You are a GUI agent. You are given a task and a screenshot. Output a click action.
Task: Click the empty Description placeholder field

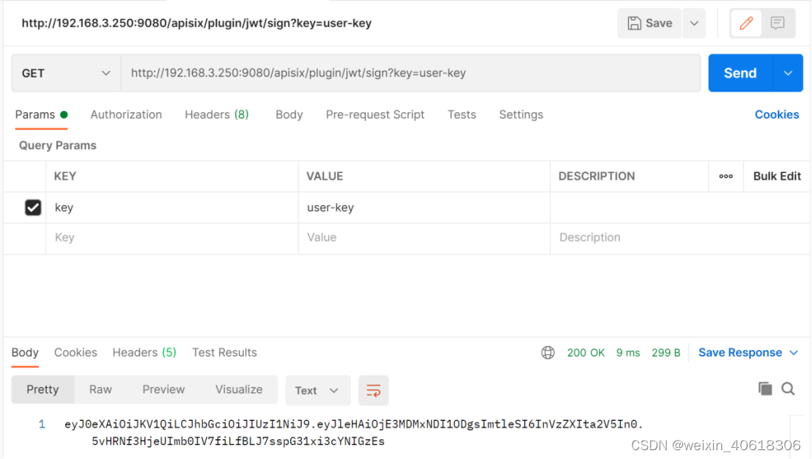click(679, 238)
